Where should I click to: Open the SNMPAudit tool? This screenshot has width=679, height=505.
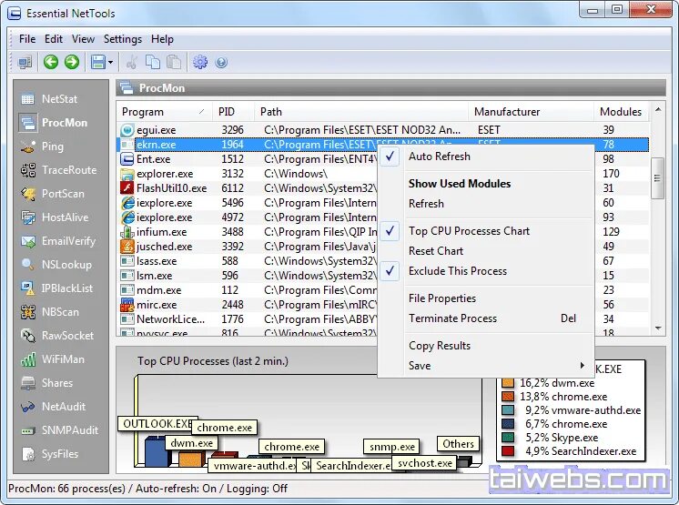pyautogui.click(x=60, y=430)
